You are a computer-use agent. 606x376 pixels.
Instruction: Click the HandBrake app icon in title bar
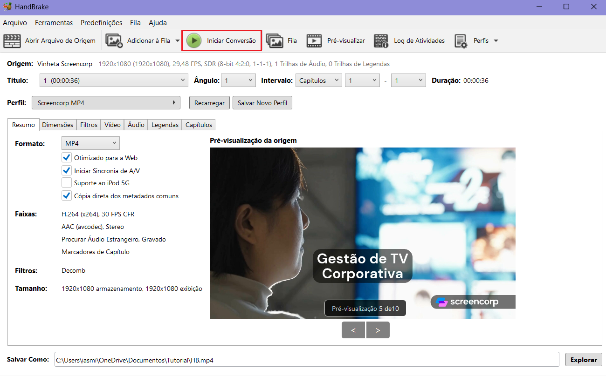pos(6,7)
